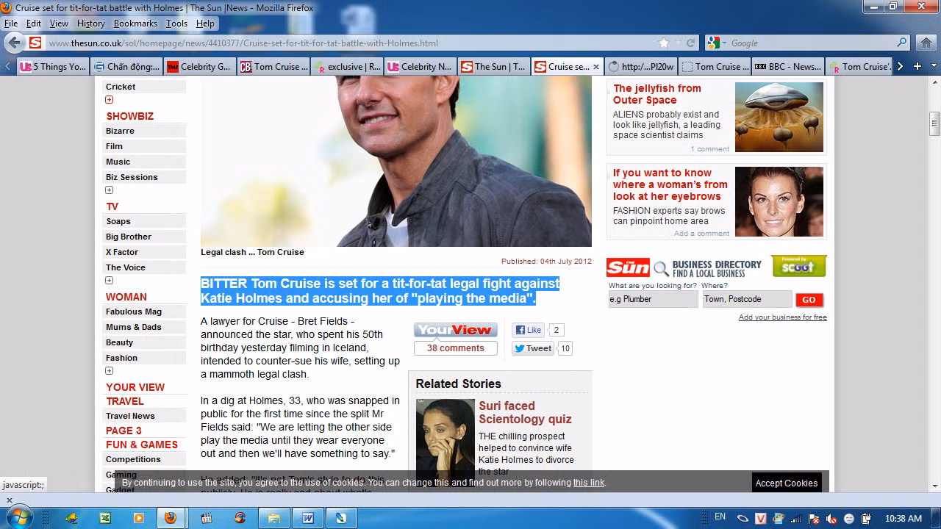Open the SHOWBIZ section heading
The height and width of the screenshot is (529, 941).
[x=130, y=116]
